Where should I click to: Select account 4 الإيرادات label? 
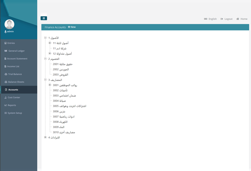[x=54, y=138]
